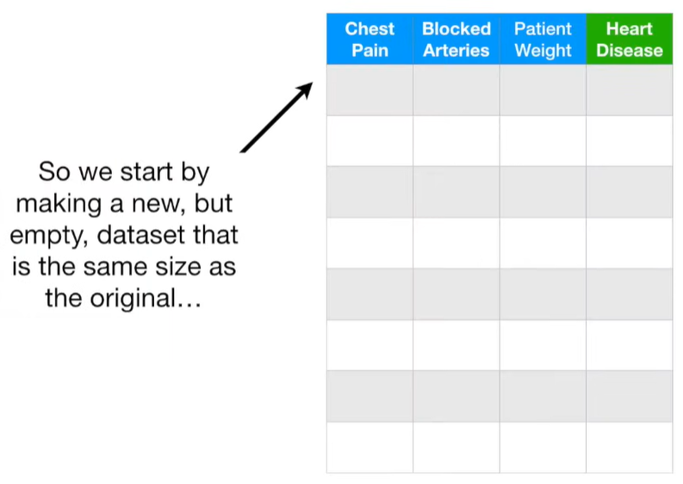683x484 pixels.
Task: Select fifth row cell under Chest Pain
Action: coord(369,294)
